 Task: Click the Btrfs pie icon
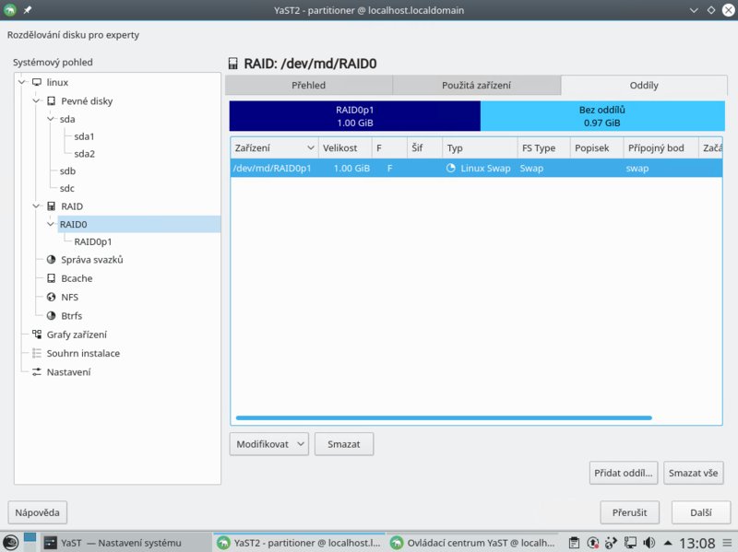tap(52, 316)
